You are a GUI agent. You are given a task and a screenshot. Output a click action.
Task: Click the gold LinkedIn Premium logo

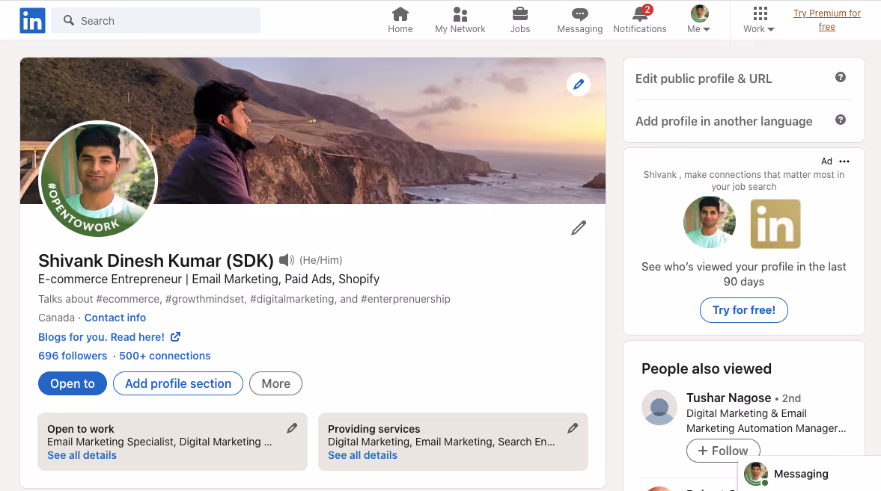[775, 223]
